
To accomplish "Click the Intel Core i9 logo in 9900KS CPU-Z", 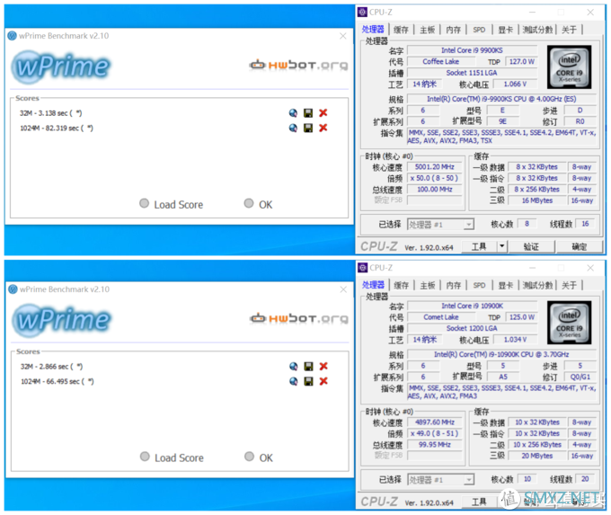I will 570,67.
